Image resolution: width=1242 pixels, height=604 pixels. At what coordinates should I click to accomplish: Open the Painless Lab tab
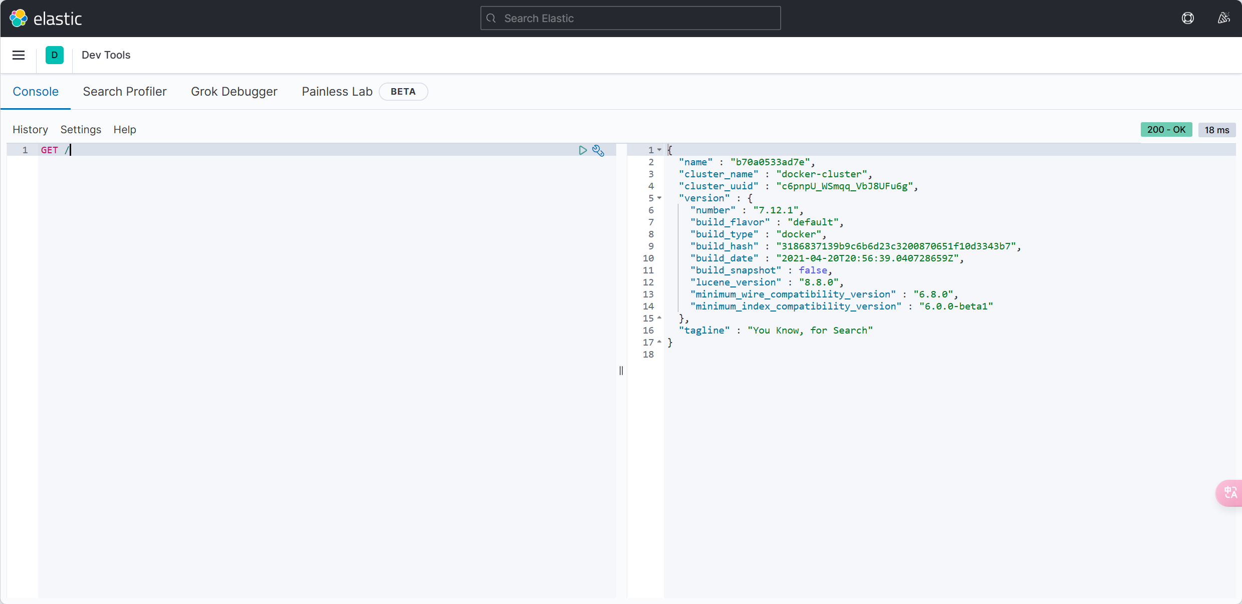(x=337, y=92)
